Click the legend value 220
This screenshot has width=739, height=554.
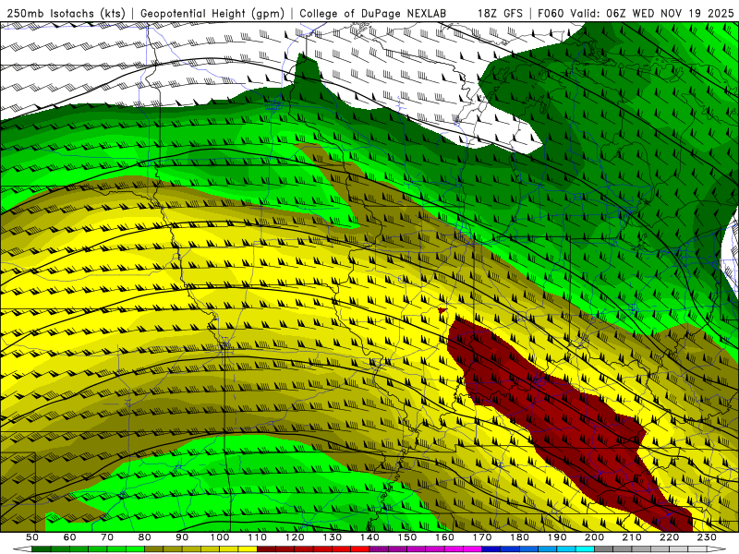click(669, 537)
